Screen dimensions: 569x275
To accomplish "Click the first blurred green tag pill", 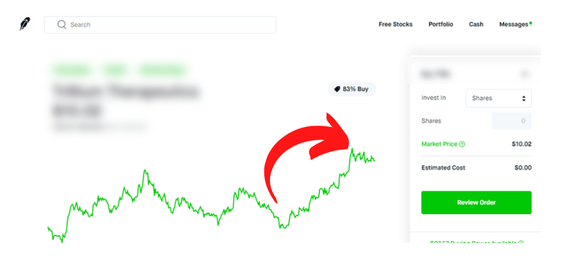I will (x=71, y=69).
